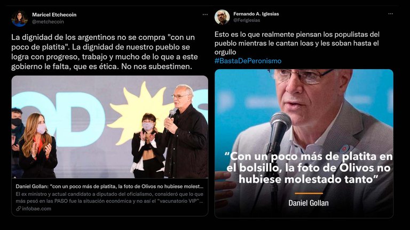Click the @FerIglesias handle

(247, 20)
